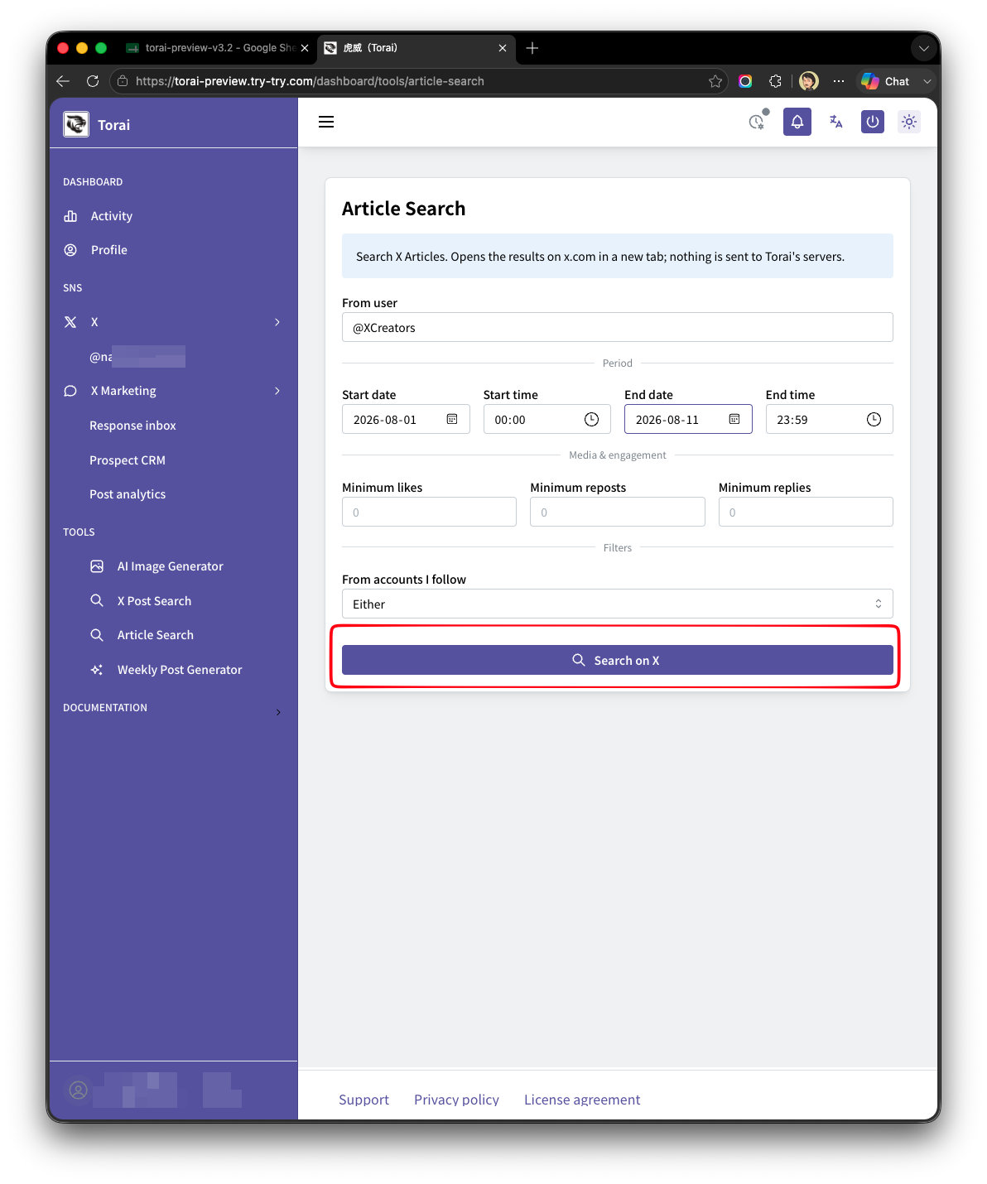Viewport: 987px width, 1184px height.
Task: Open the scheduled tasks clock icon
Action: [757, 122]
